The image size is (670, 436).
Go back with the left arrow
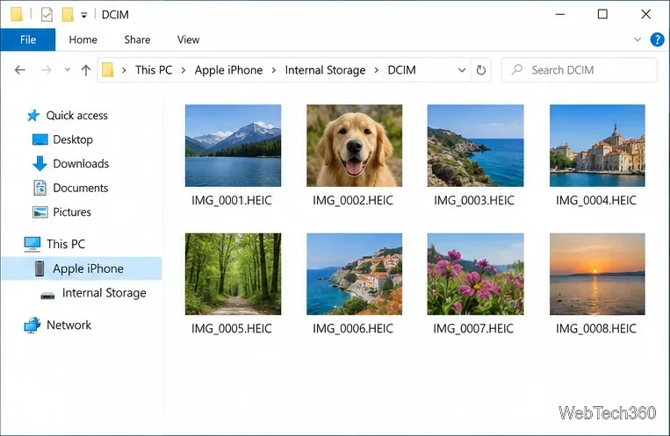(x=19, y=70)
